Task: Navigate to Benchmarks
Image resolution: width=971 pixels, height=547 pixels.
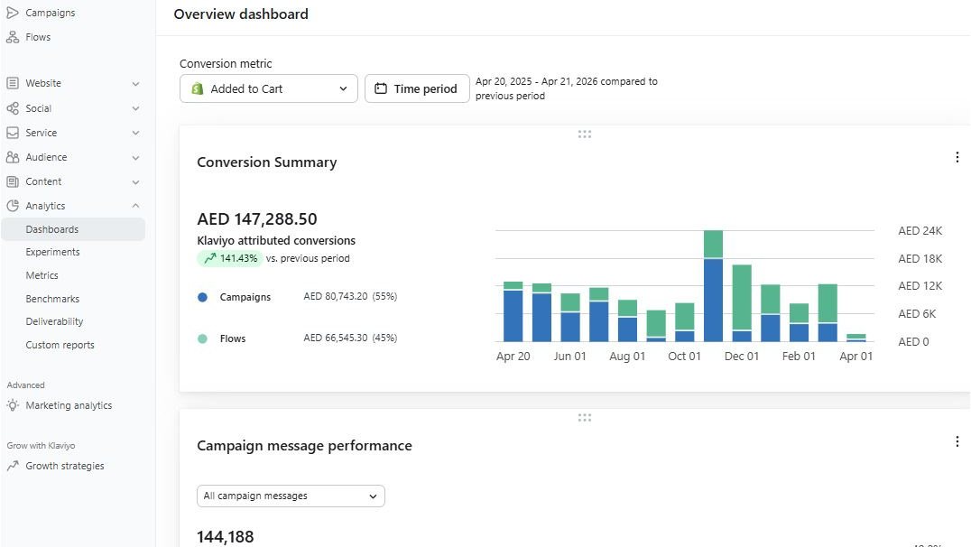Action: tap(52, 299)
